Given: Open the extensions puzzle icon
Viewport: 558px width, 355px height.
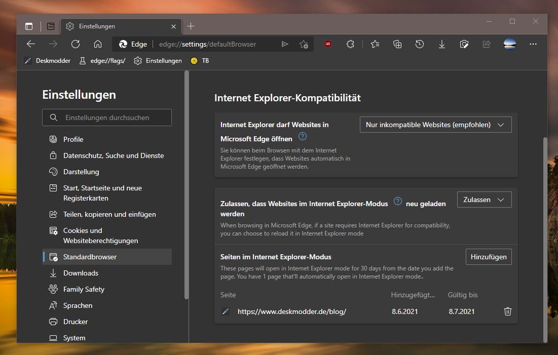Looking at the screenshot, I should [x=351, y=44].
